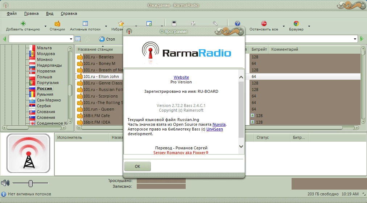Viewport: 367px width, 203px height.
Task: Open the left address combo box dropdown
Action: click(71, 39)
